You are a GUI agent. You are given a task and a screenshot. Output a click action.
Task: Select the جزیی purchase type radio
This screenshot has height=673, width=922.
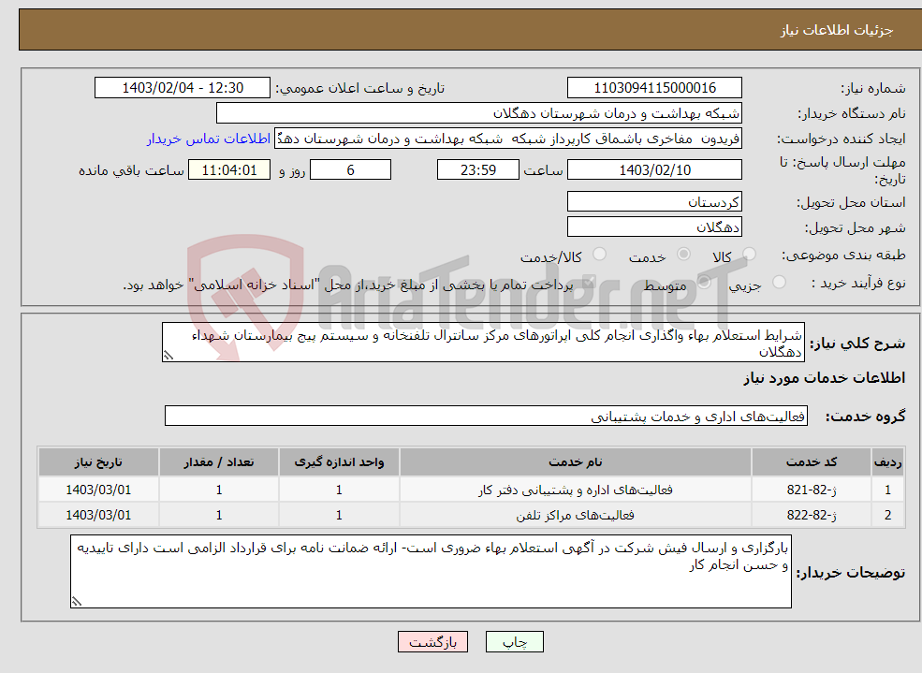(779, 282)
